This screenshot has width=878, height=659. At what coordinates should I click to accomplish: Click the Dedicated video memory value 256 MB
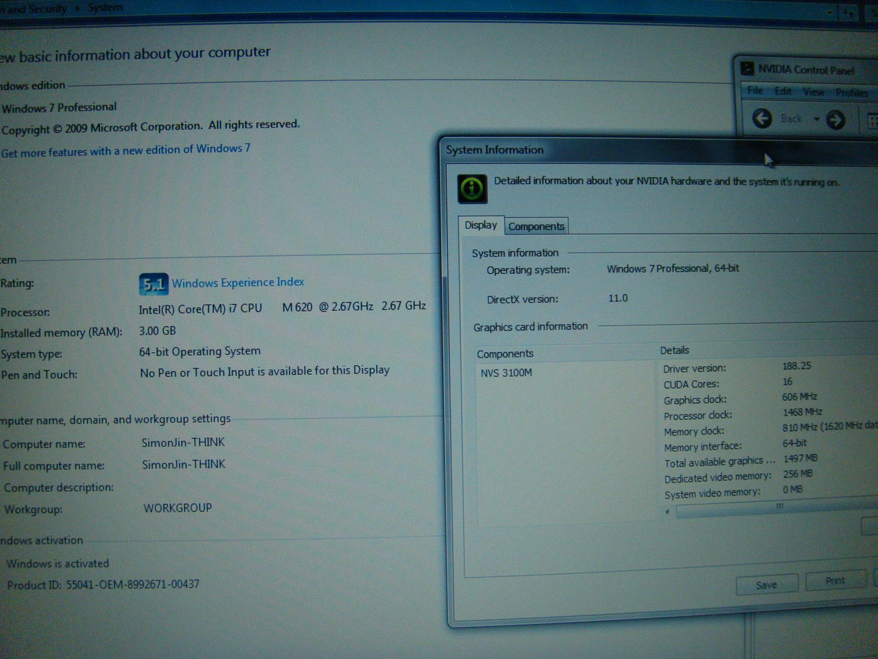(798, 474)
